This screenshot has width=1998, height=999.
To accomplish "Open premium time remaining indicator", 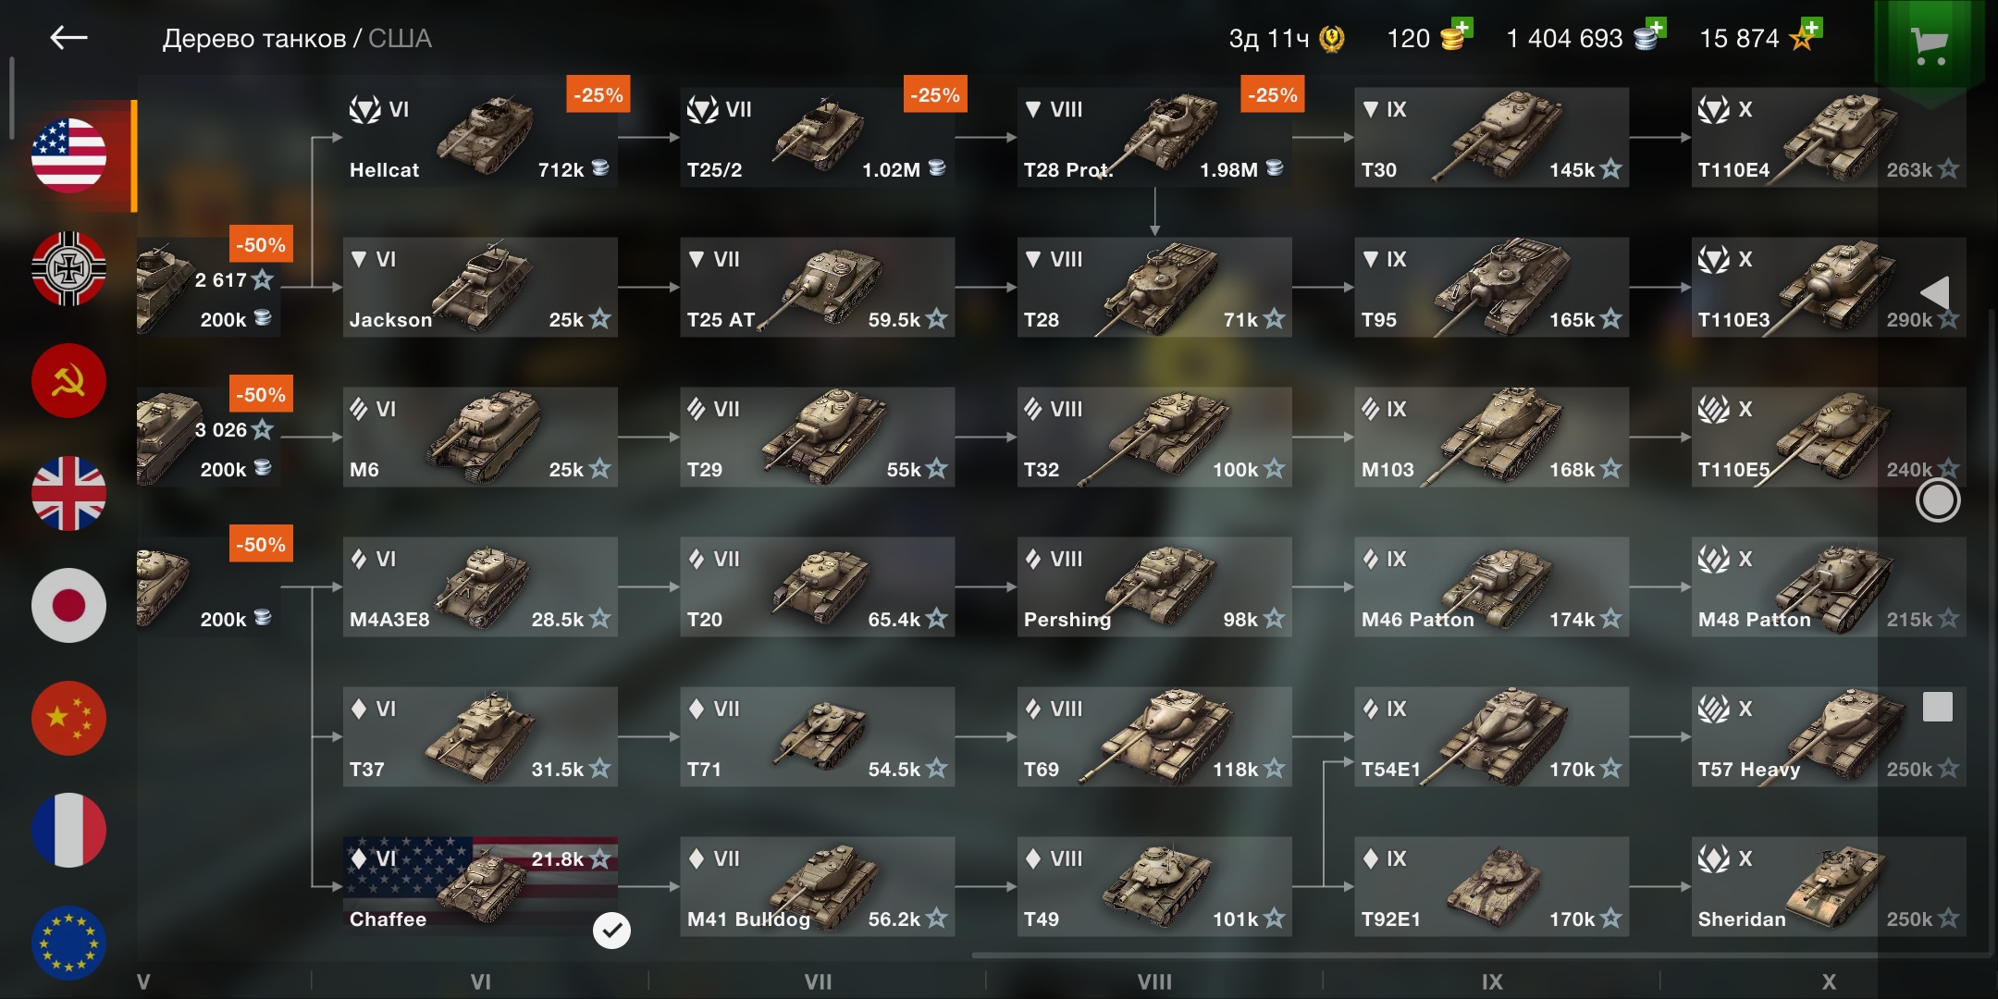I will click(x=1287, y=38).
